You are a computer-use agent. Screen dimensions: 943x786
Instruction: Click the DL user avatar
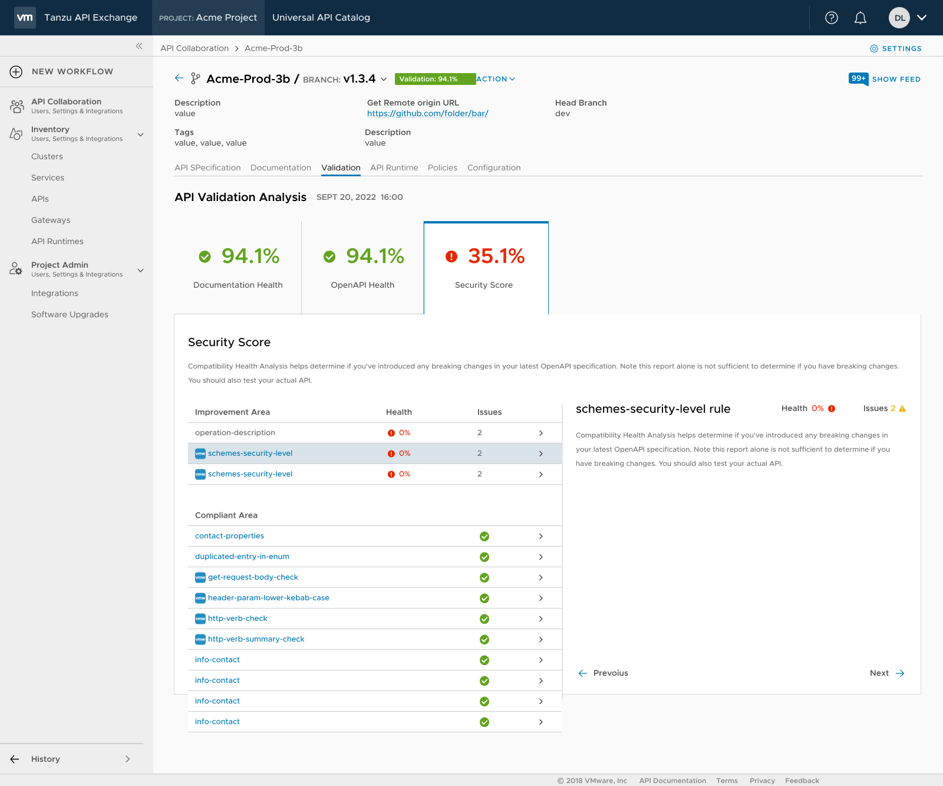click(899, 18)
